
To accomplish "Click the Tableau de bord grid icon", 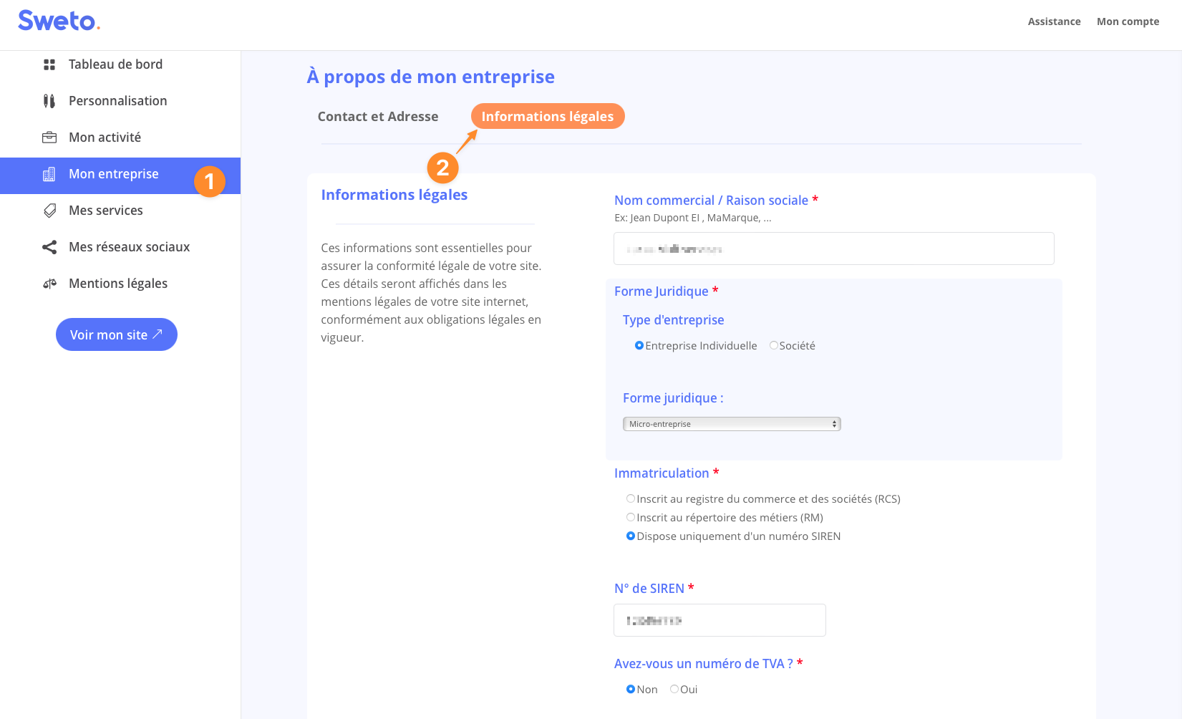I will click(49, 64).
